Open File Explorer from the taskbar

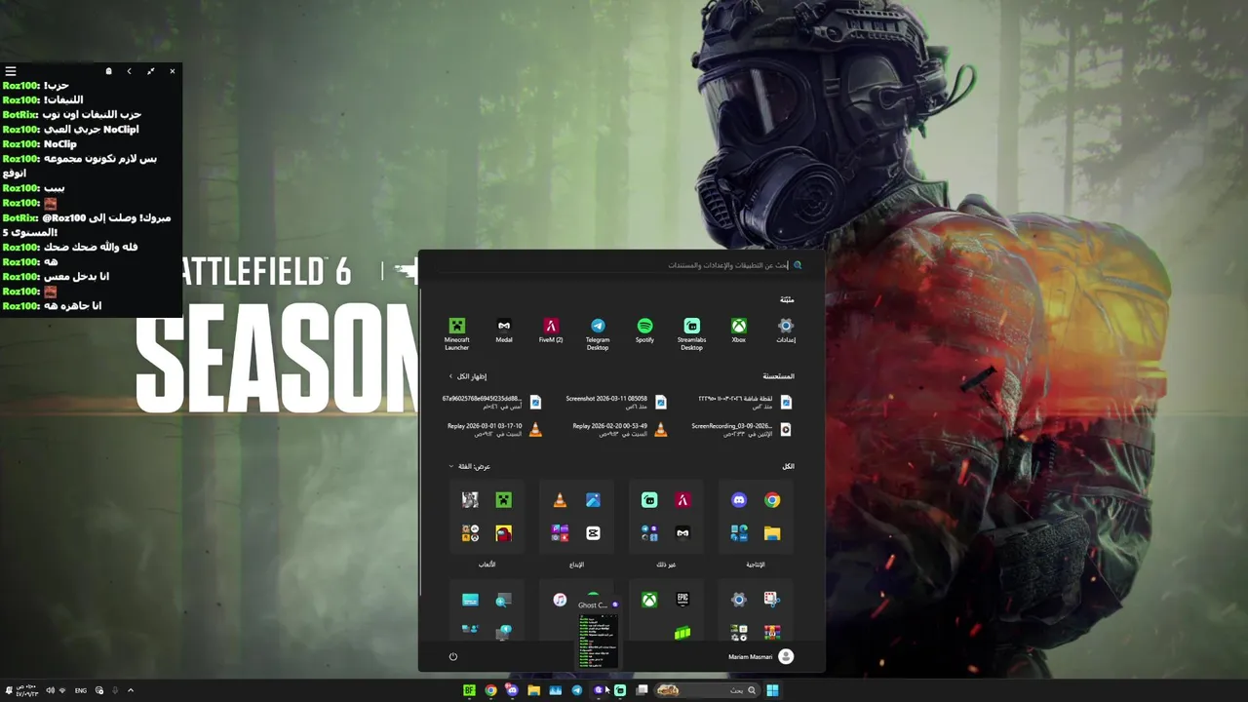point(533,690)
